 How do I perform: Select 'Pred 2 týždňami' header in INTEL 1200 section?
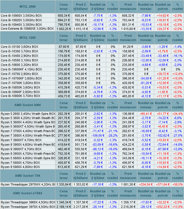[x=81, y=38]
